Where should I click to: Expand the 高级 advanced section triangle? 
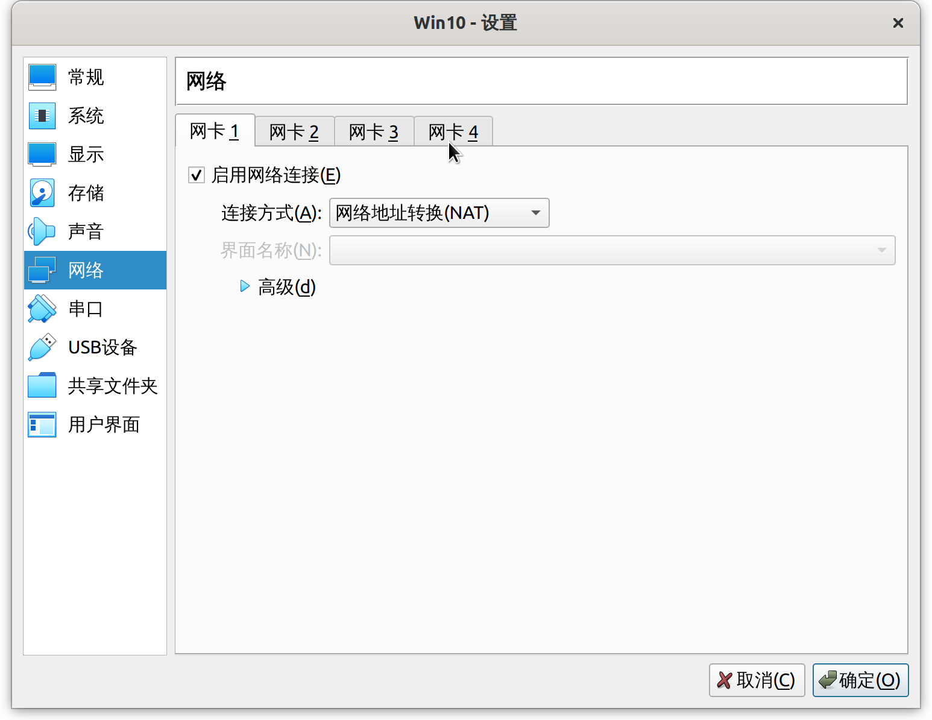coord(245,286)
